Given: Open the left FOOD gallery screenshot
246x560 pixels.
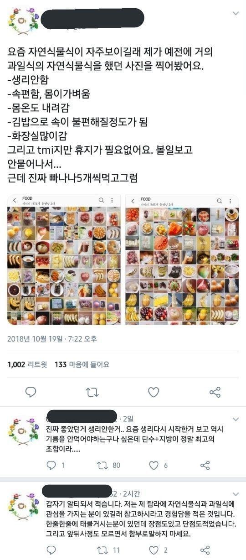Looking at the screenshot, I should click(64, 260).
